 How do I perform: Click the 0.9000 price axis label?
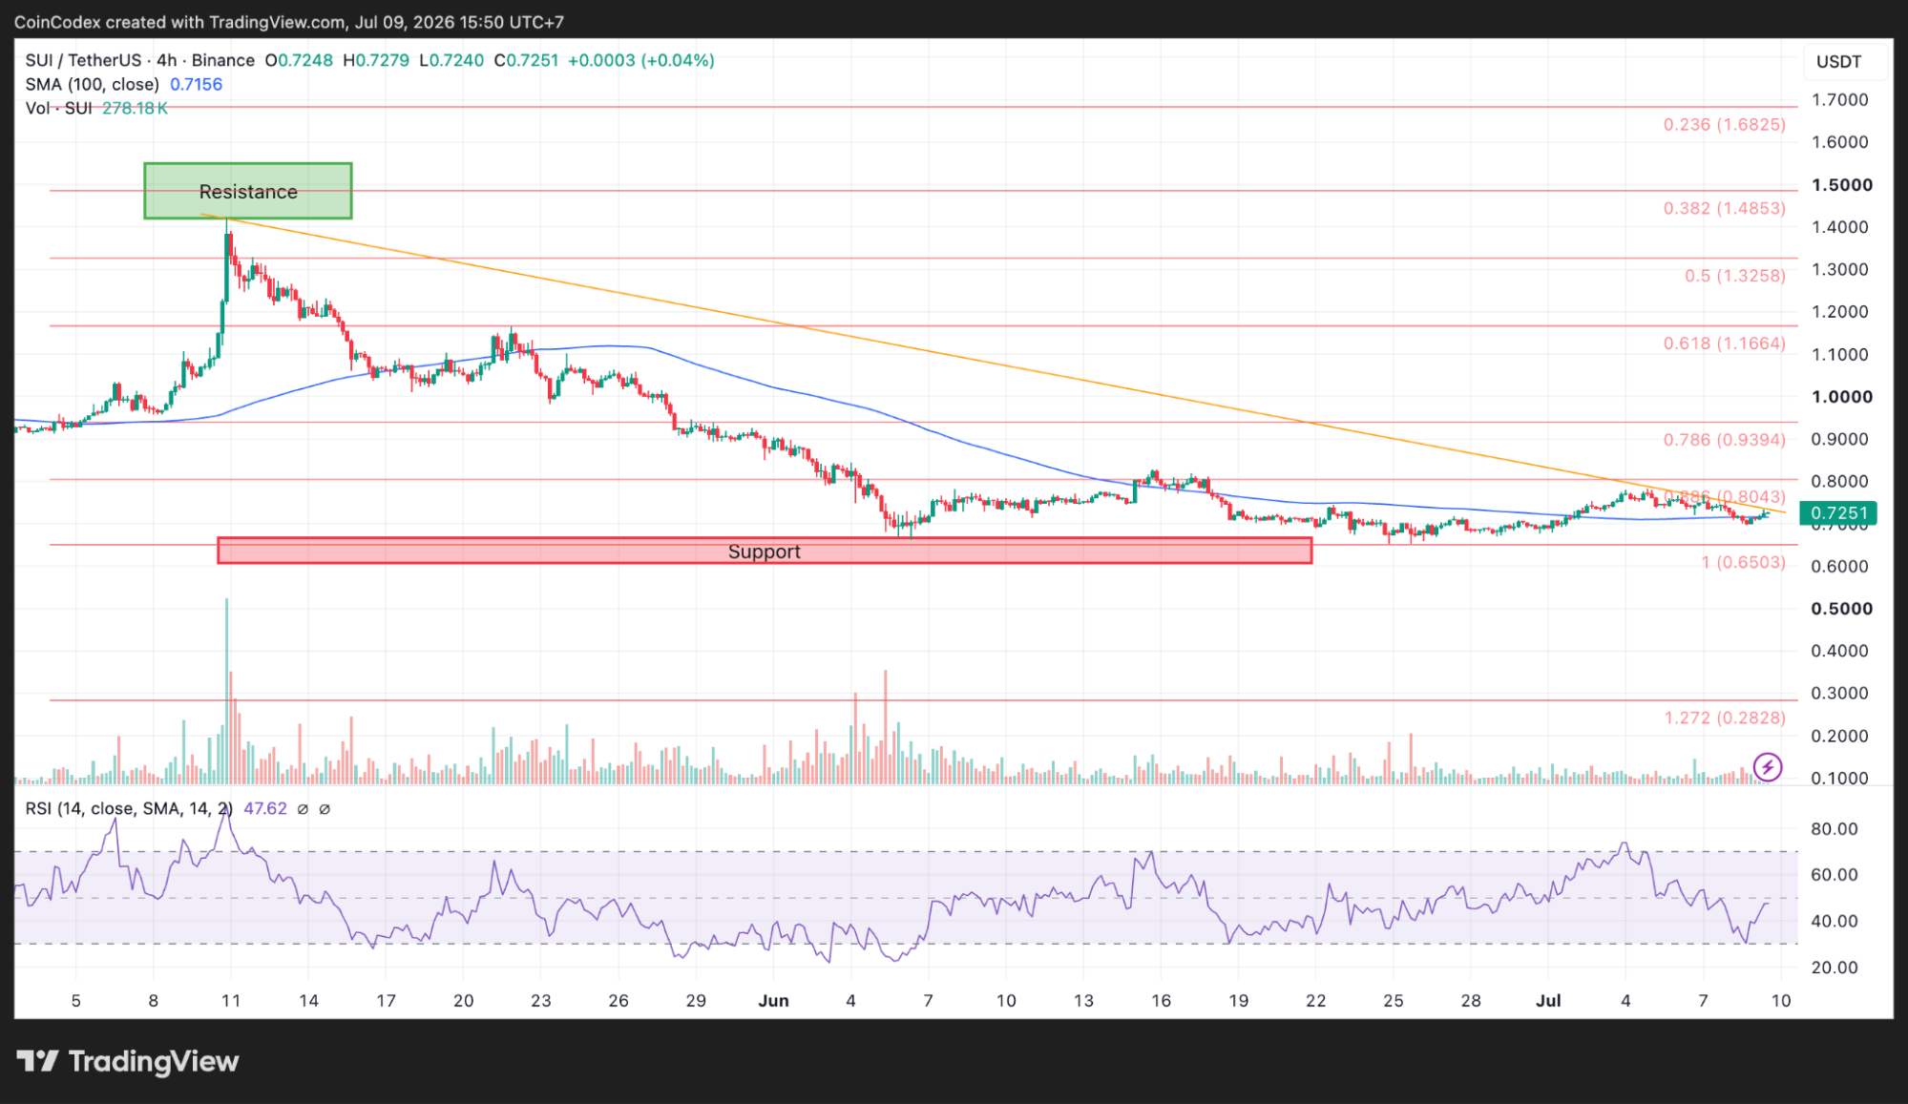point(1839,440)
